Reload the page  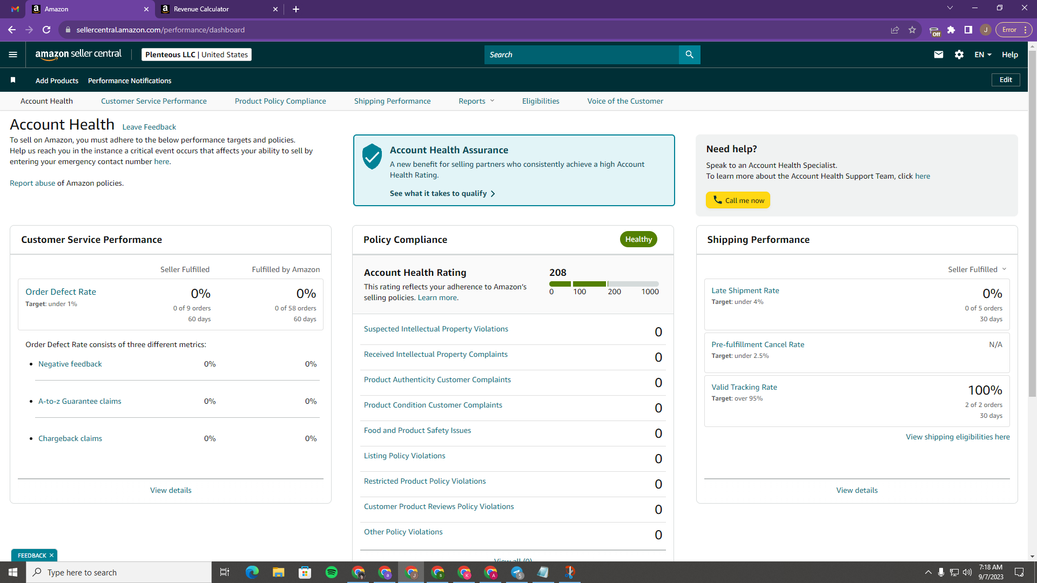[x=46, y=30]
